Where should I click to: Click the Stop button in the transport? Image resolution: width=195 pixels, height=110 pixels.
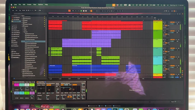pos(84,11)
